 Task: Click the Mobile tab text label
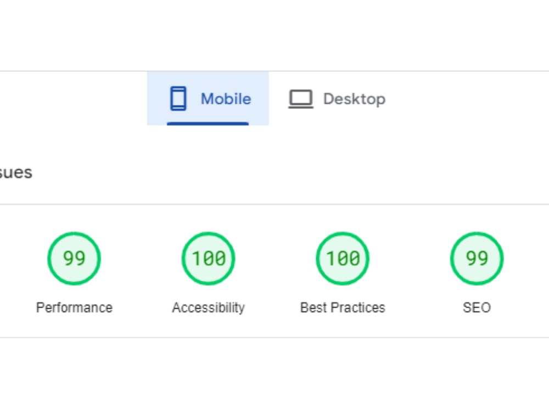226,99
